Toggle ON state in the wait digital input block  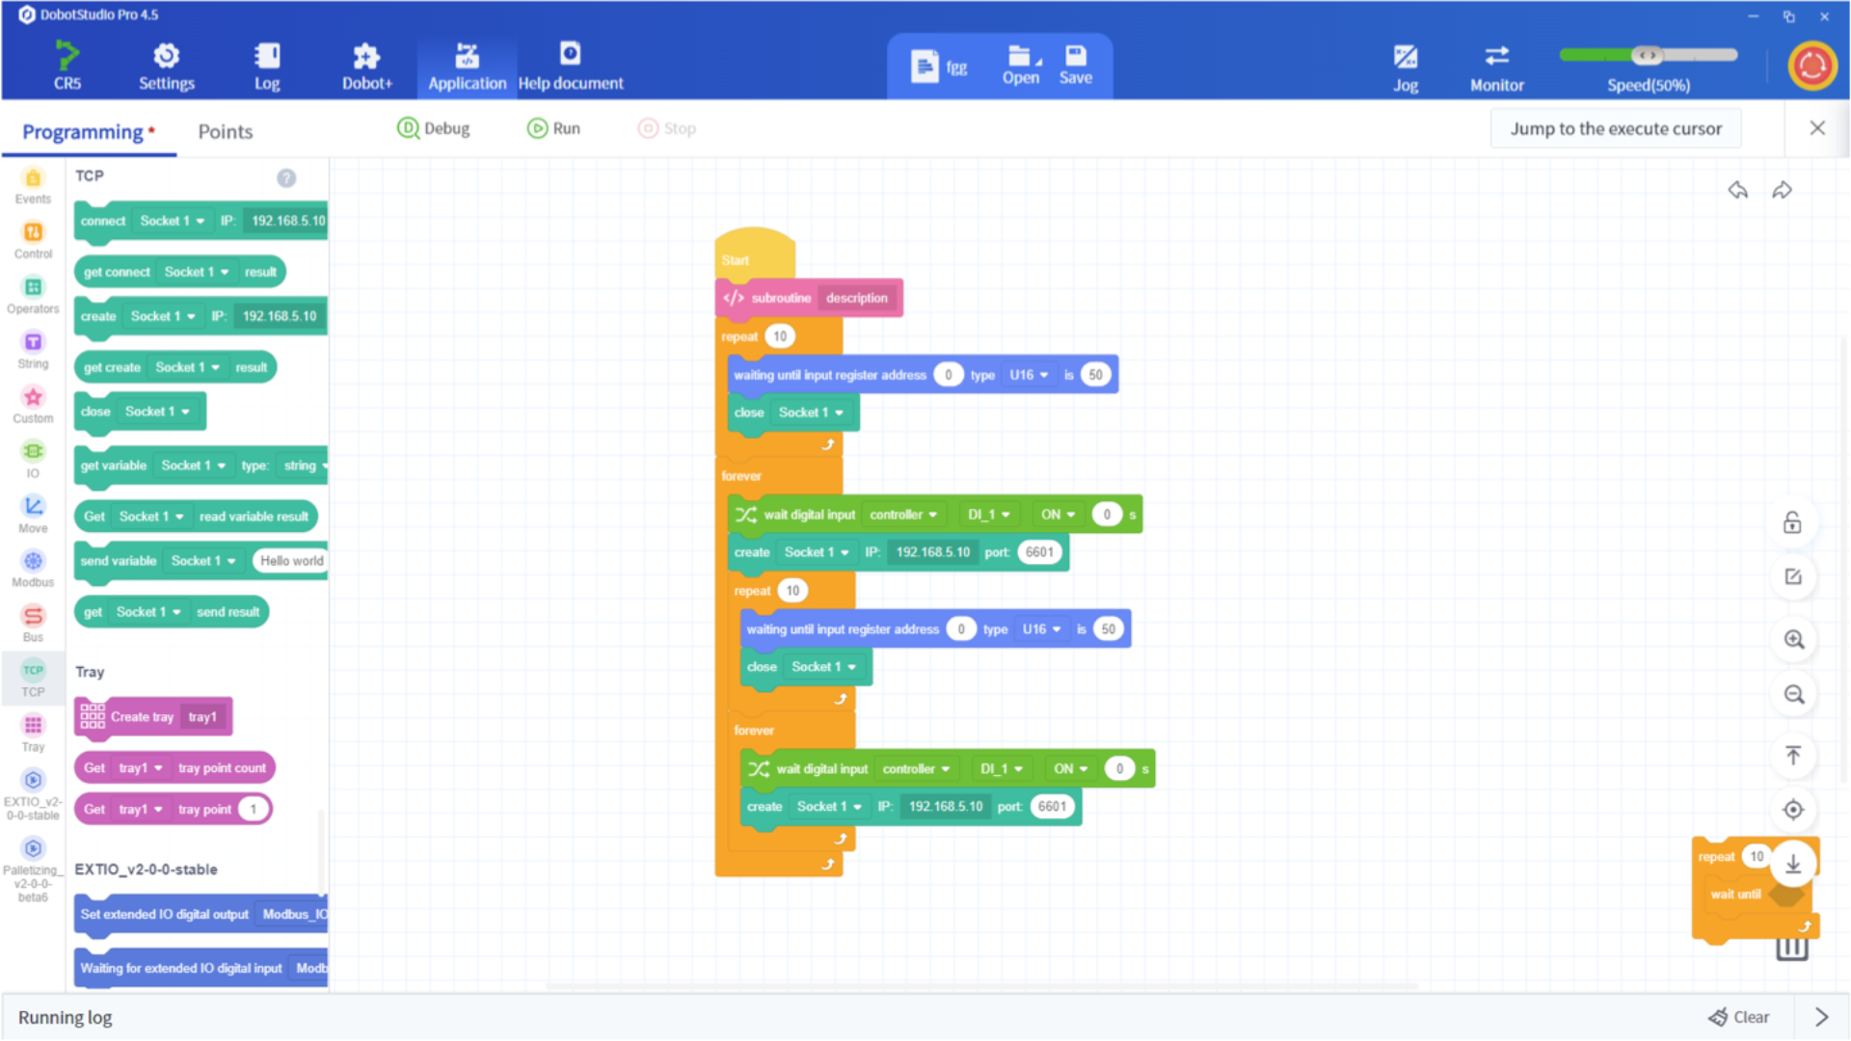(x=1056, y=514)
